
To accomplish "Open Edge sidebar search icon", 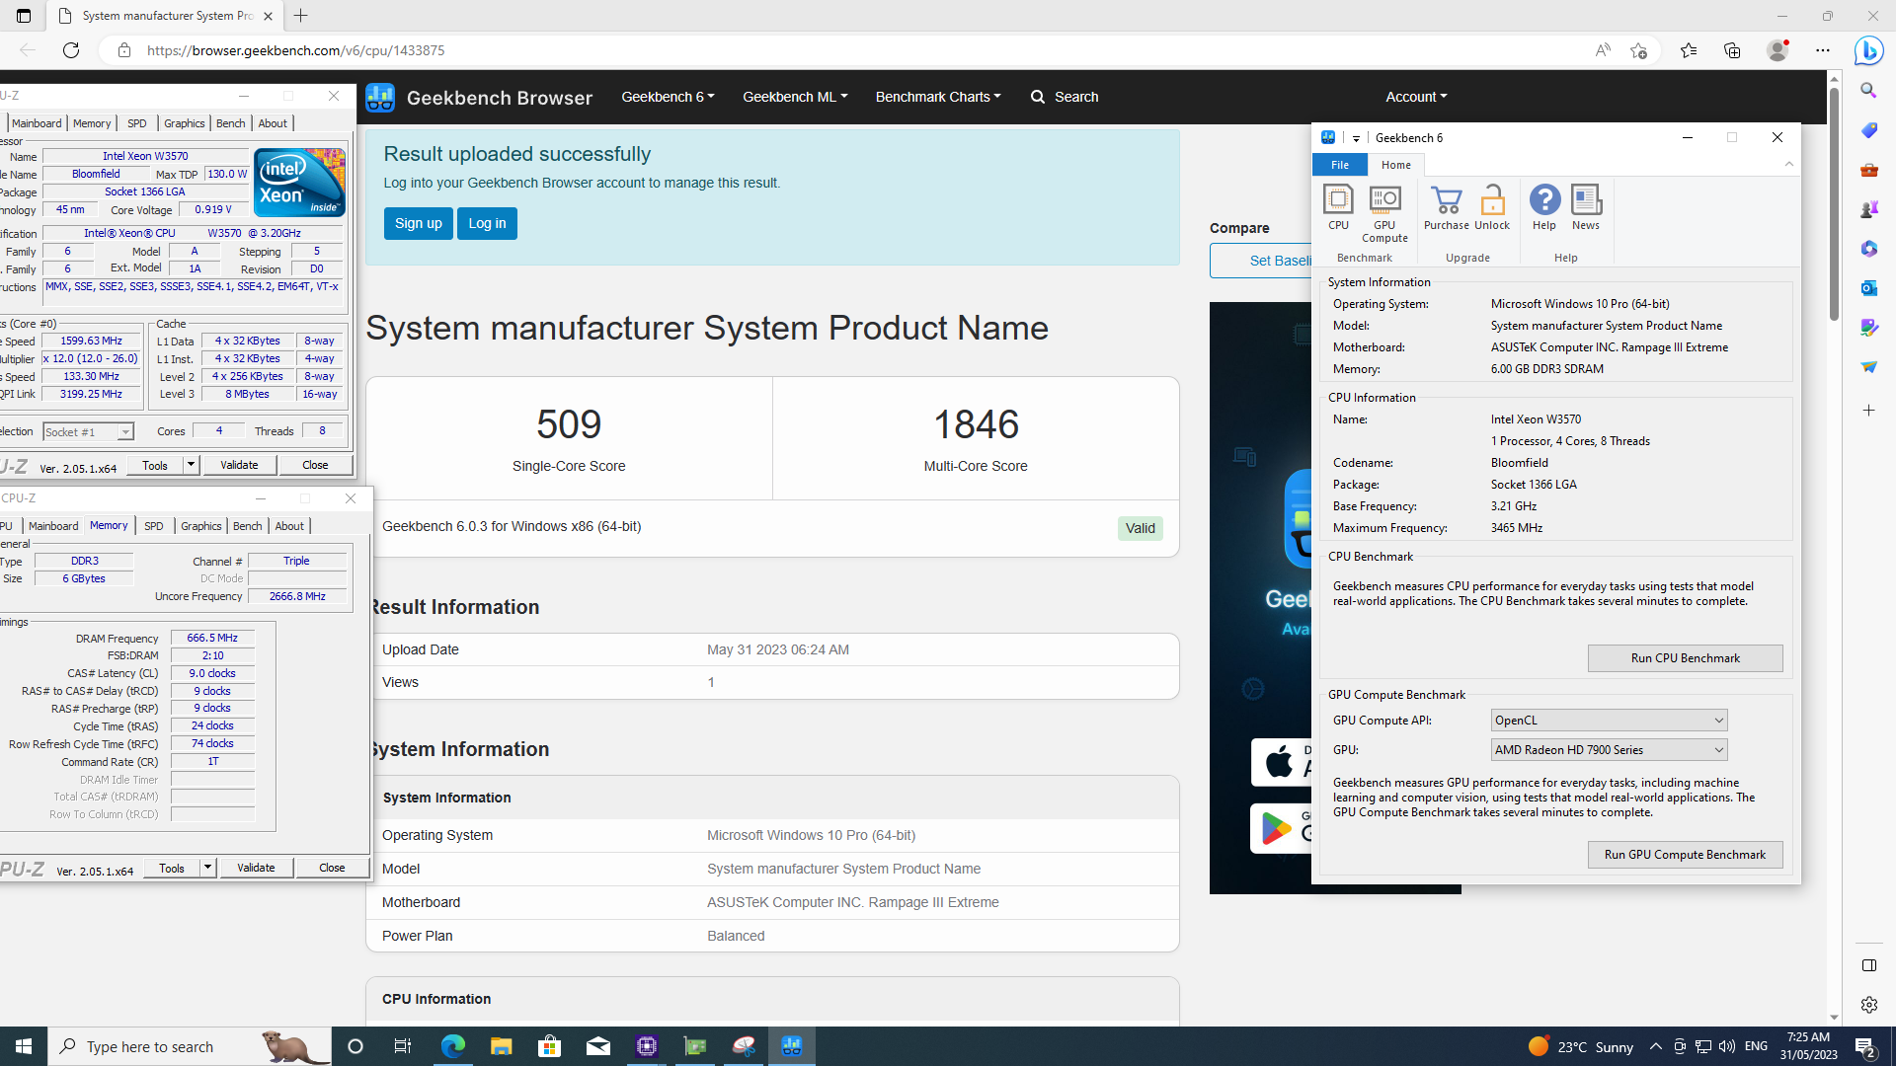I will click(1868, 91).
